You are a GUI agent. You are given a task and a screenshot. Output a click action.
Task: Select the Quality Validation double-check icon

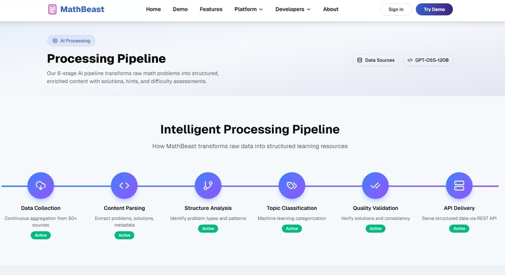[x=375, y=185]
